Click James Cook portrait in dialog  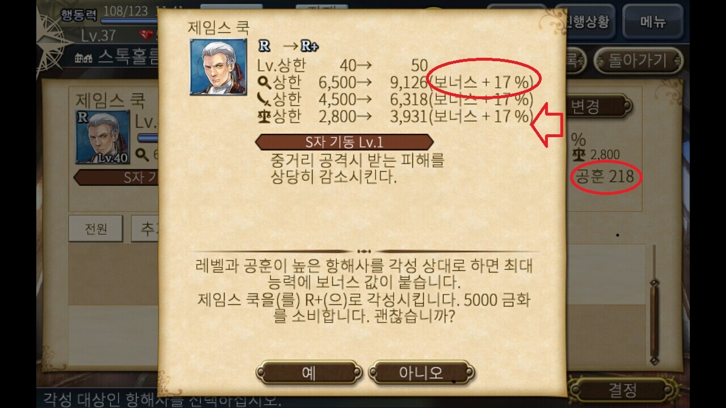(217, 66)
